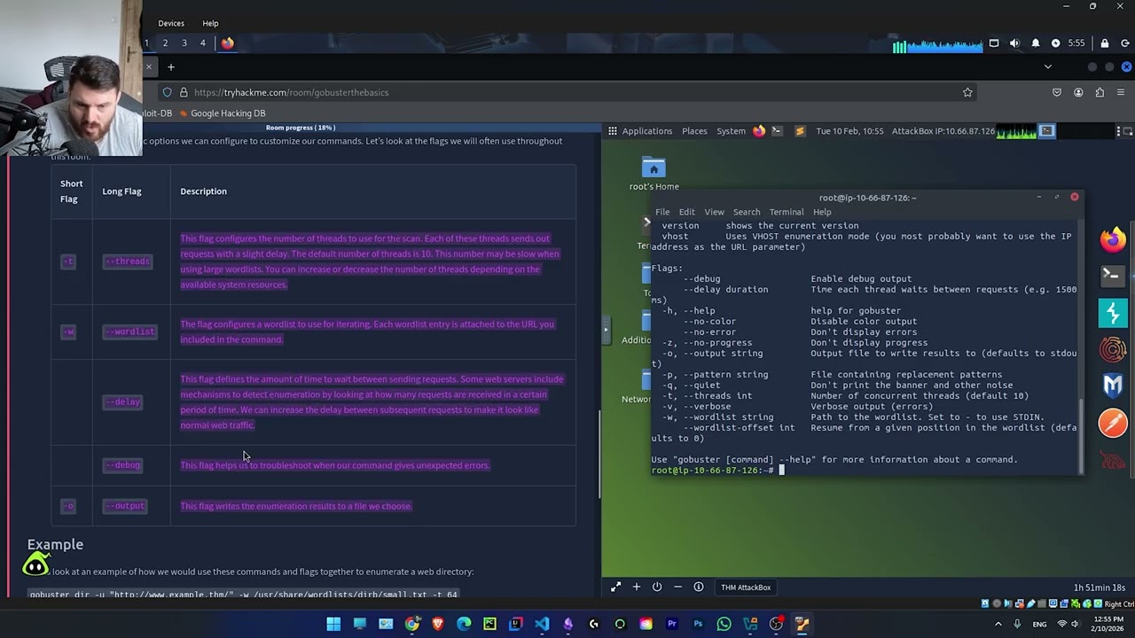Open the AttackBox Places menu
1135x638 pixels.
pos(694,131)
